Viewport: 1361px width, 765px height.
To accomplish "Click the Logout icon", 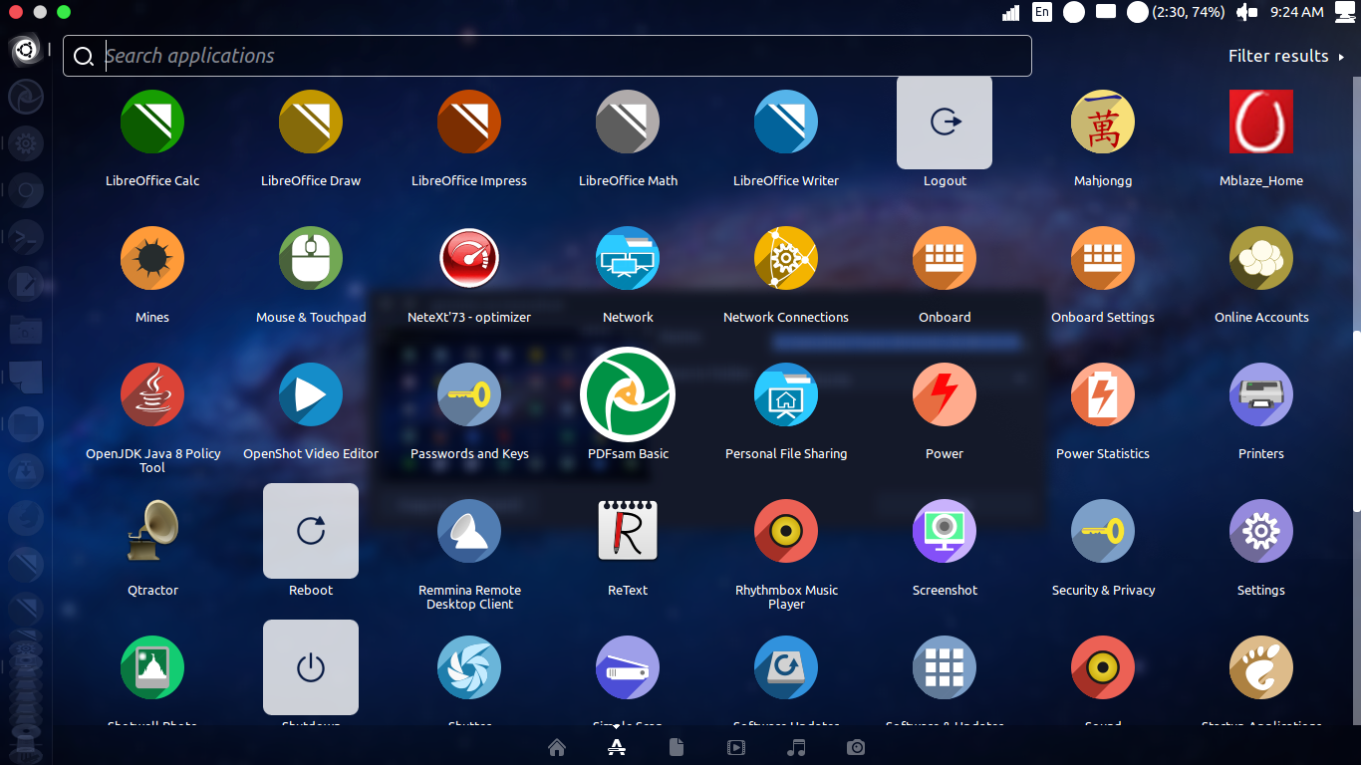I will [945, 122].
